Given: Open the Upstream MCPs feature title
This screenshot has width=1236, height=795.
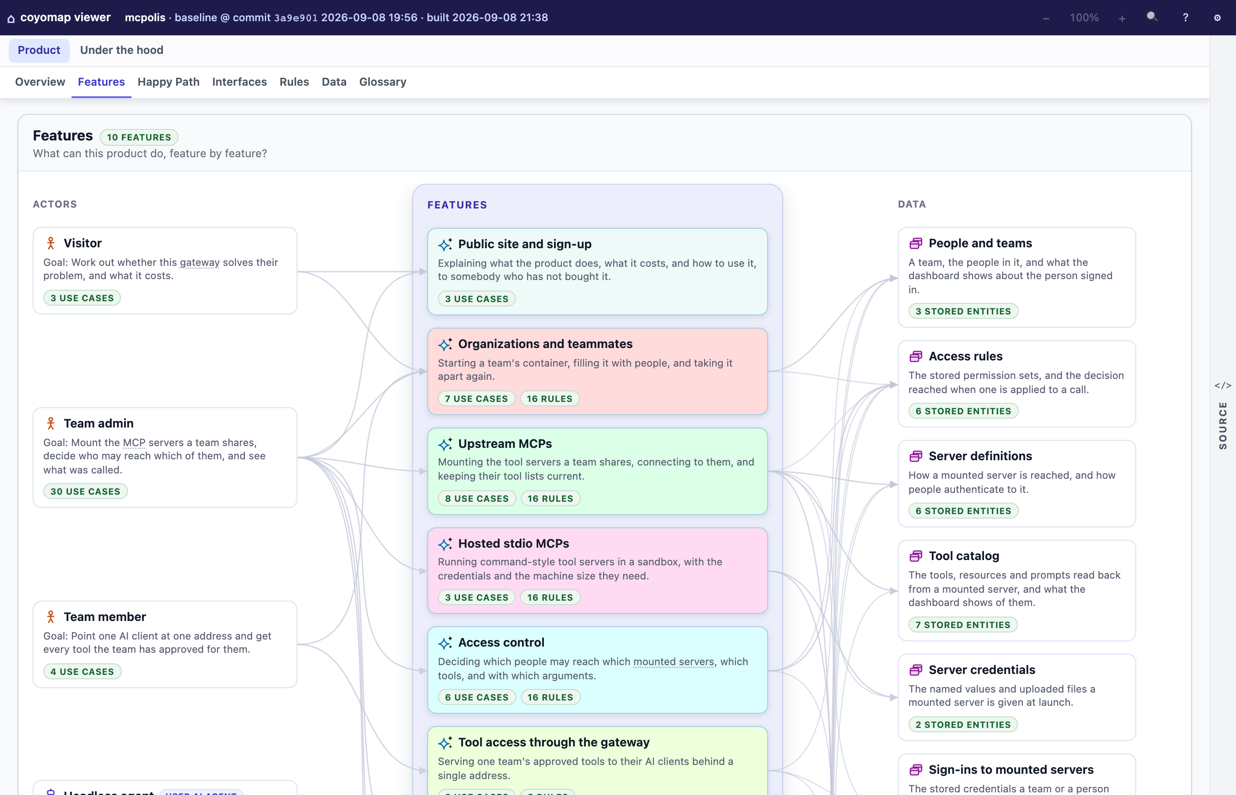Looking at the screenshot, I should [x=505, y=443].
